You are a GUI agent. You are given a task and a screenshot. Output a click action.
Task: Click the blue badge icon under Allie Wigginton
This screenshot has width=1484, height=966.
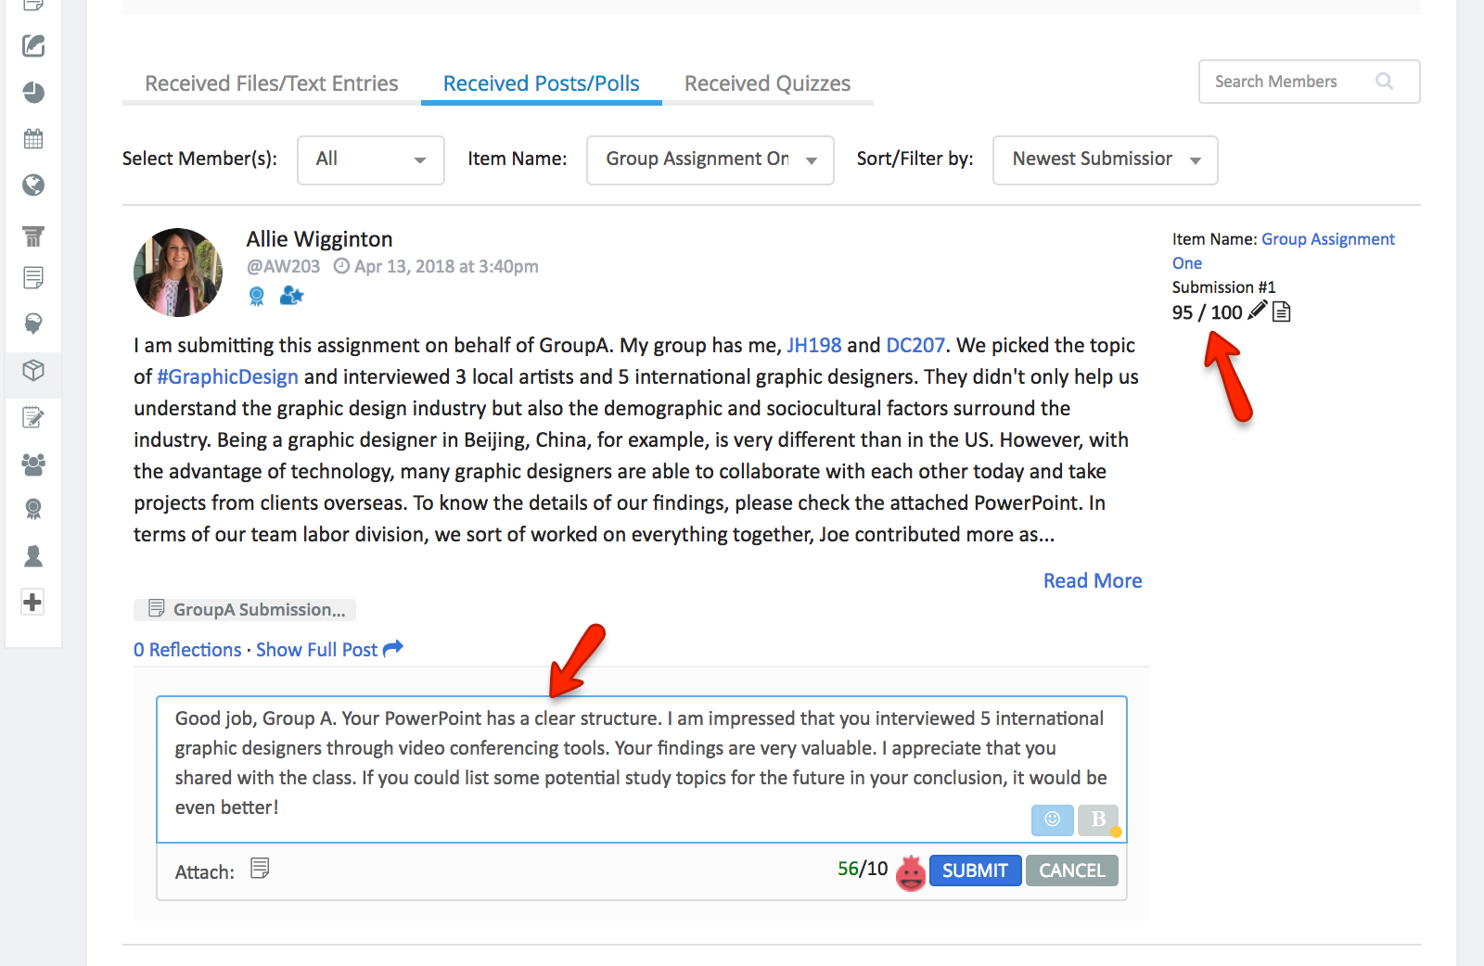point(257,296)
